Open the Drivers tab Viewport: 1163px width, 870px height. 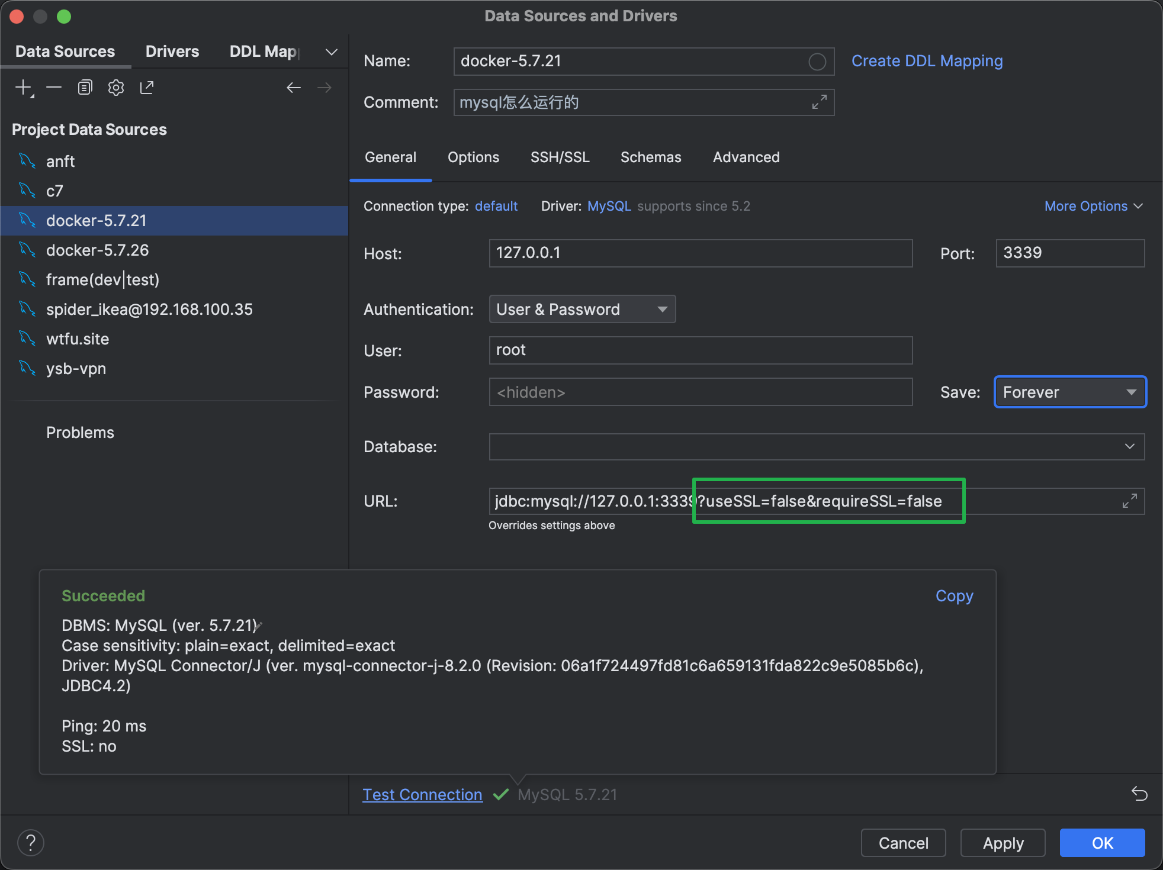(x=172, y=51)
